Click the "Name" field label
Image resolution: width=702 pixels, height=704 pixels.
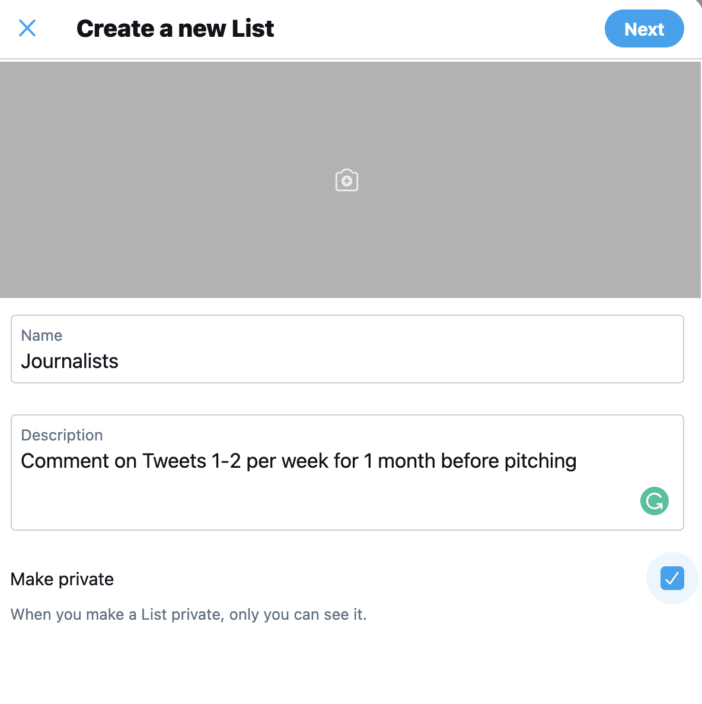pyautogui.click(x=42, y=335)
